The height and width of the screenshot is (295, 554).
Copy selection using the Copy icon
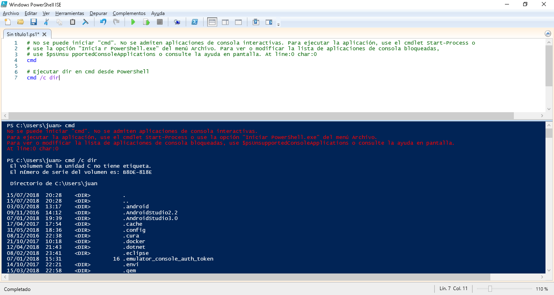59,22
